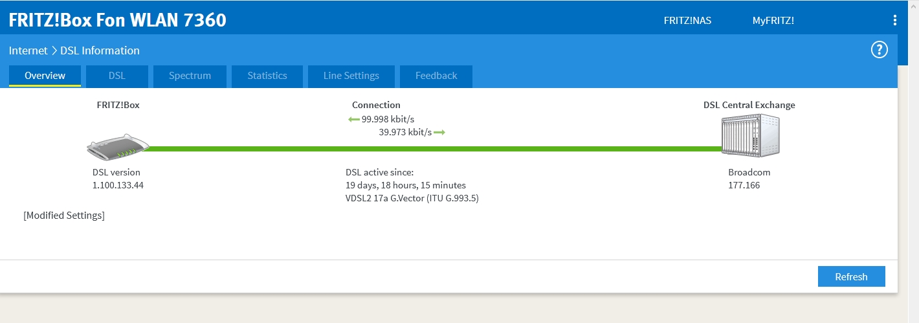Click the green DSL connection line
The image size is (919, 323).
click(x=434, y=149)
